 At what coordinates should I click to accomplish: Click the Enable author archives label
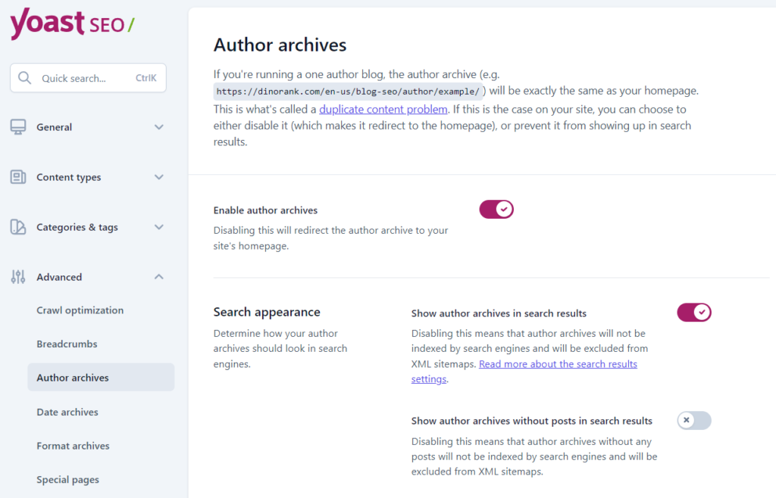tap(265, 210)
